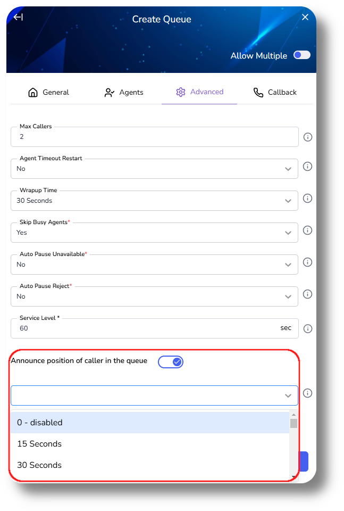Click the dropdown list scrollbar
344x511 pixels.
coord(293,424)
